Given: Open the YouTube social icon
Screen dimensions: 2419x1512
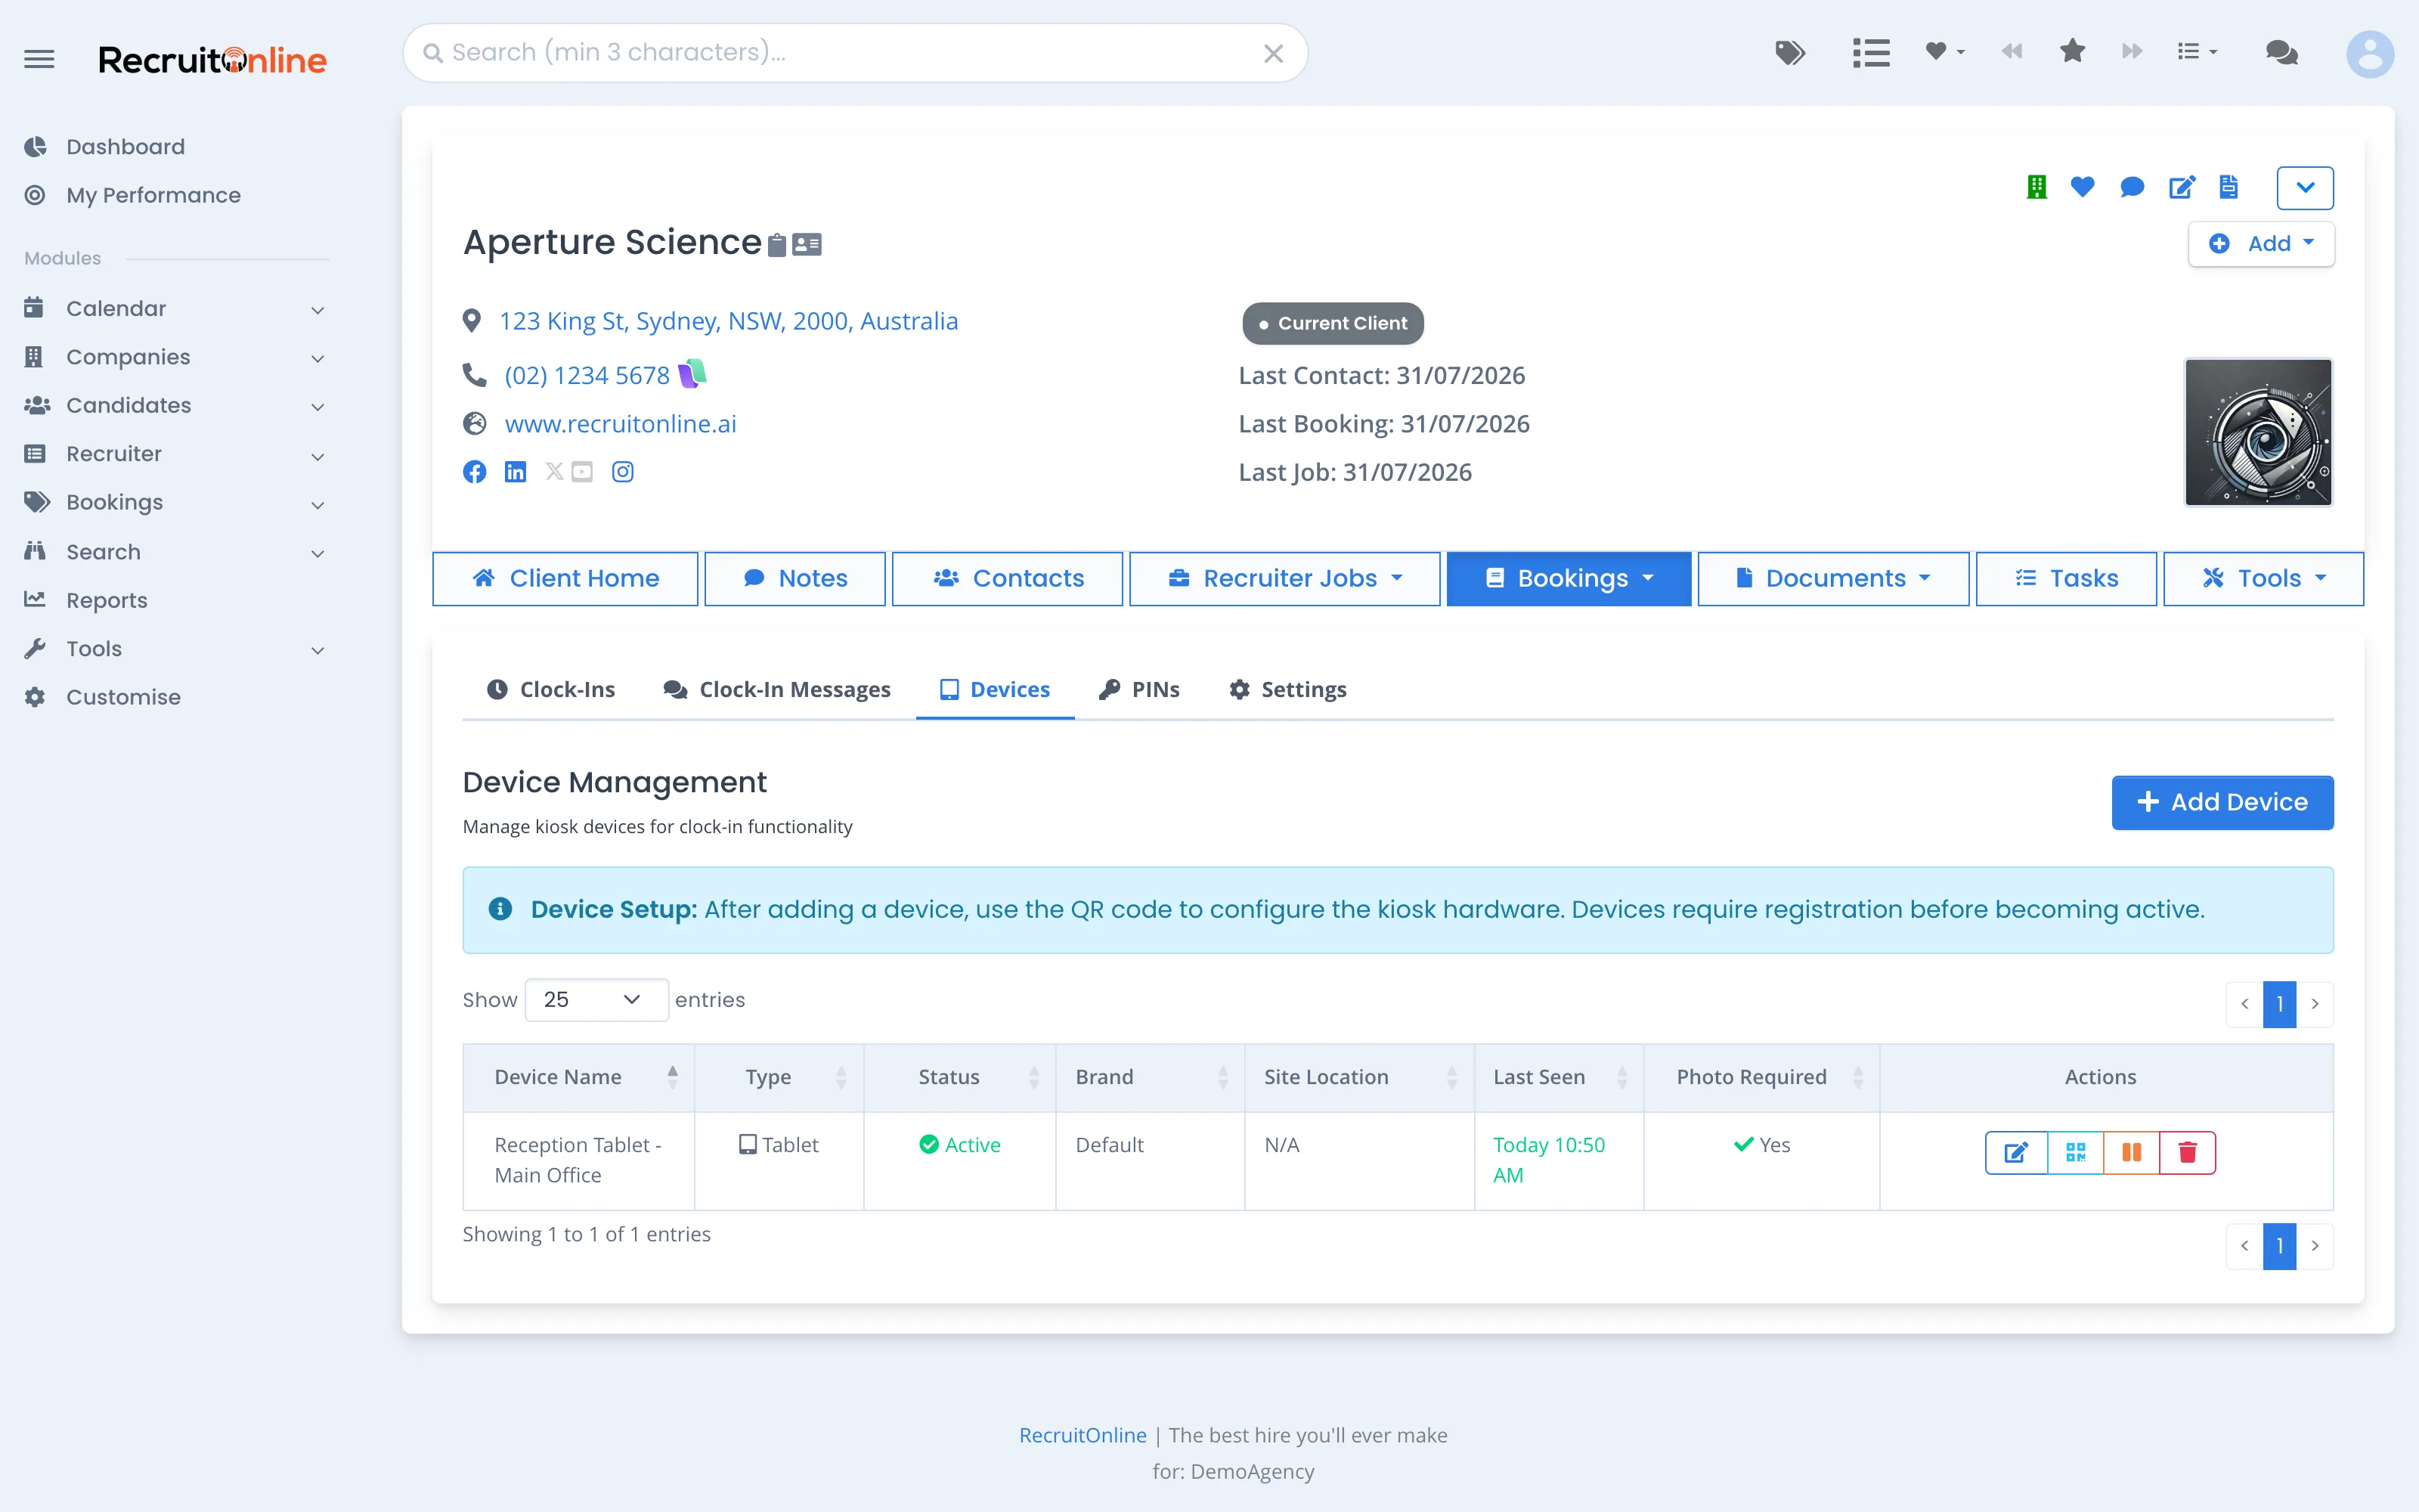Looking at the screenshot, I should click(582, 472).
